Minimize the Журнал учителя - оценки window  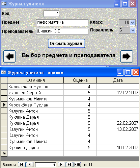120,72
